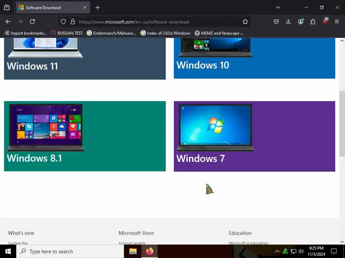345x258 pixels.
Task: Open the Surface Pro footer link
Action: tap(18, 243)
